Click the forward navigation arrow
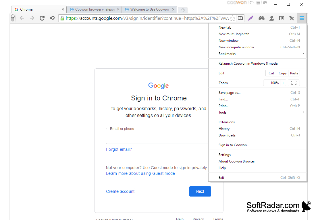The image size is (318, 220). pyautogui.click(x=32, y=18)
